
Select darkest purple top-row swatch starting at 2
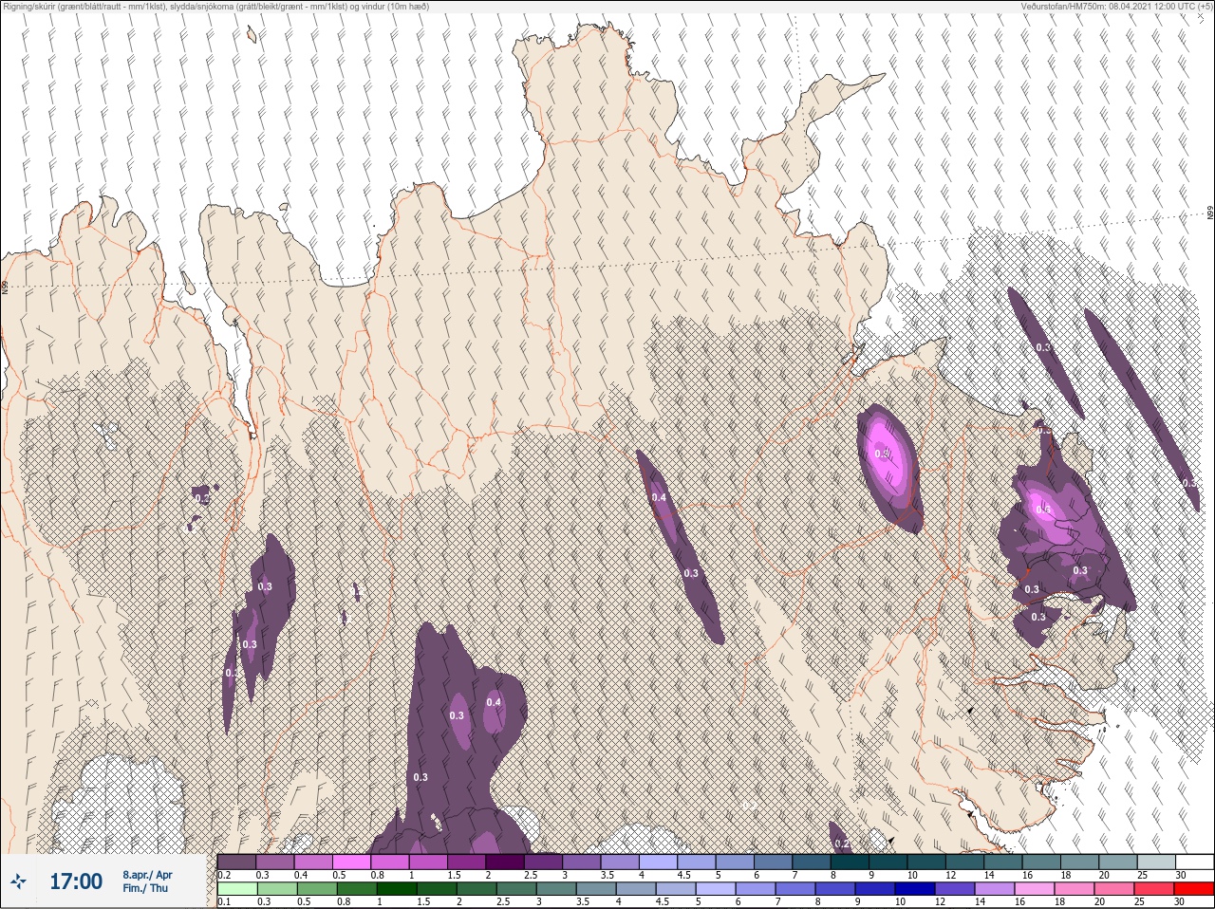pyautogui.click(x=505, y=862)
